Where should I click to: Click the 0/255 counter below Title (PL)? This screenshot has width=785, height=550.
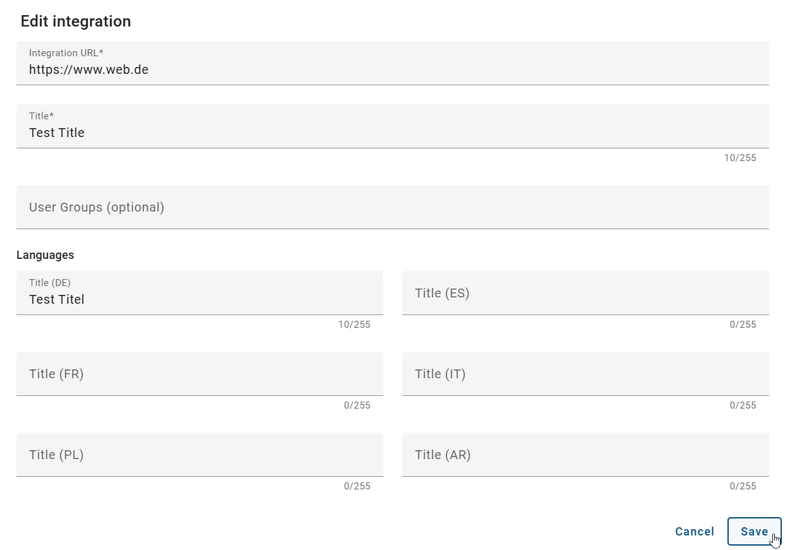(x=357, y=486)
